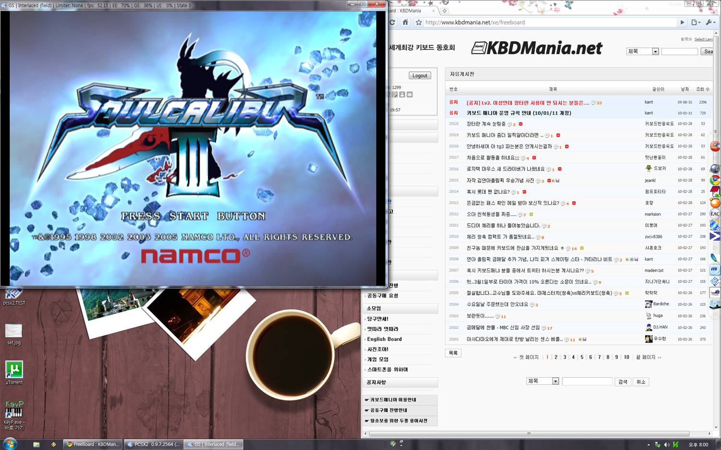The image size is (721, 450).
Task: Go to page 2 of the board
Action: 556,357
